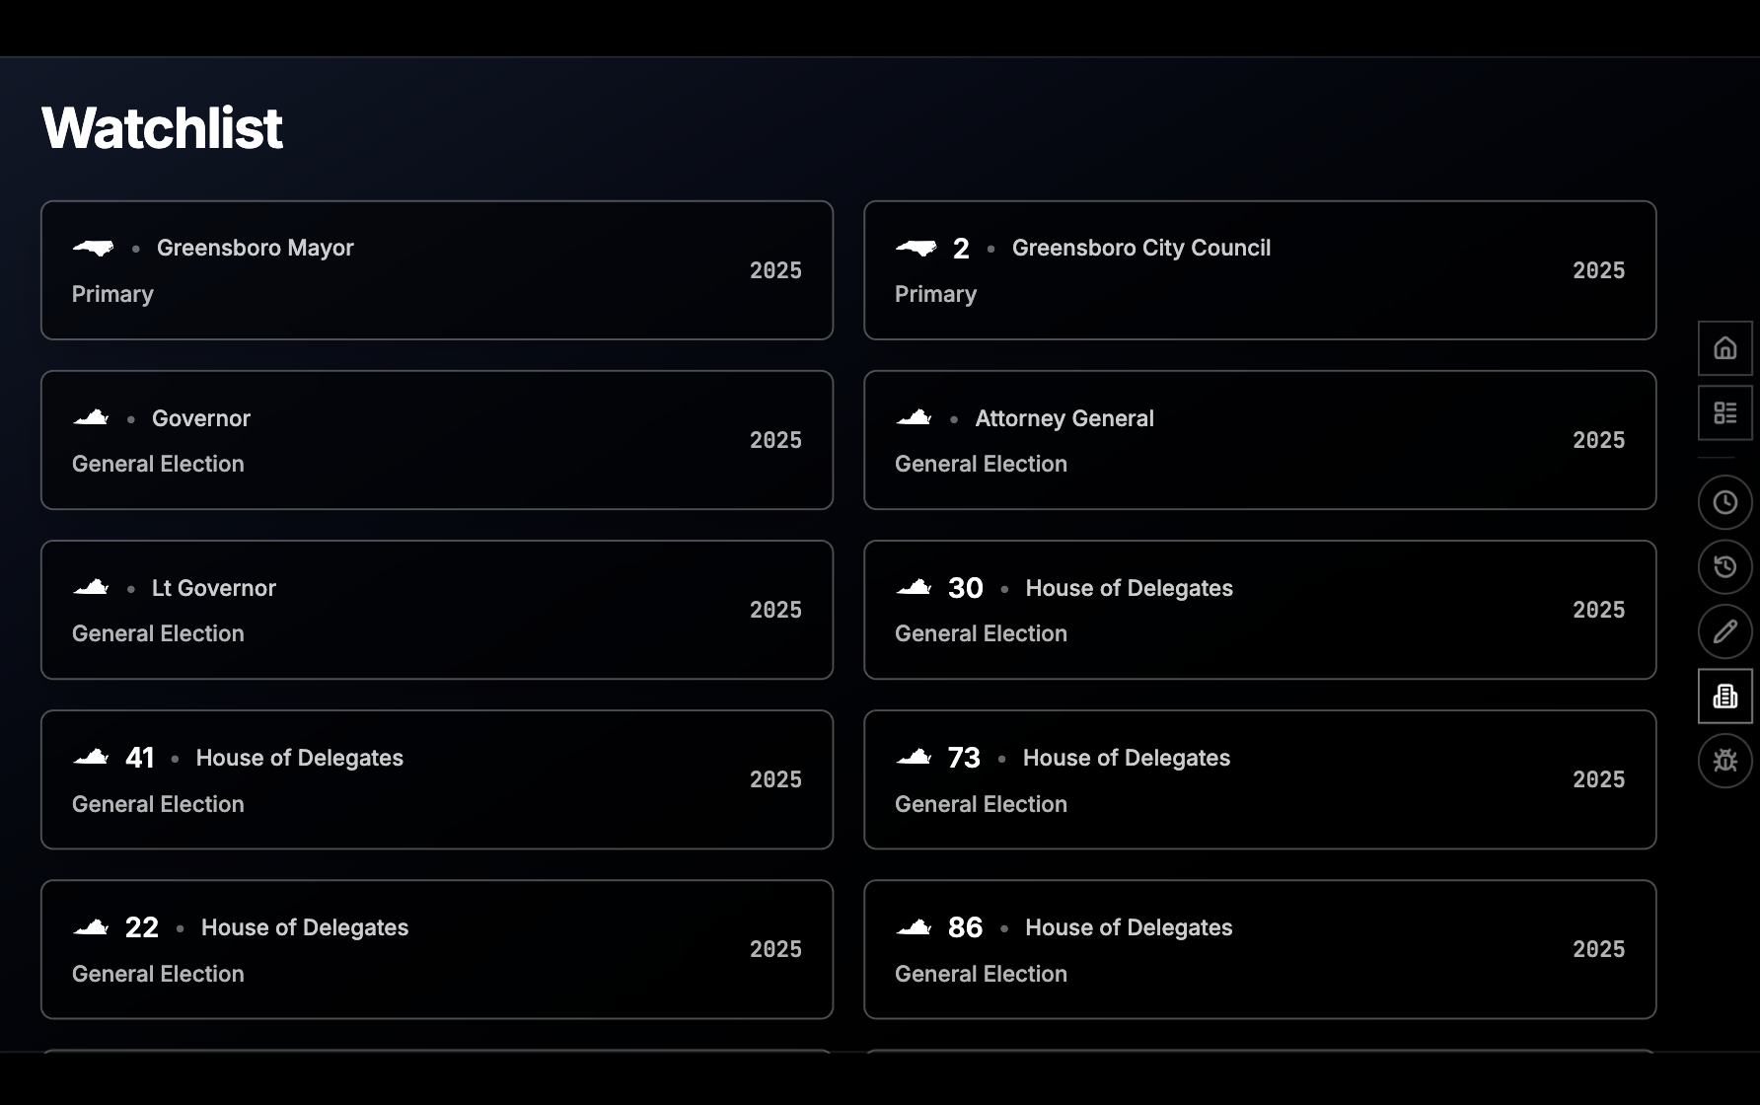Select the pencil edit icon
This screenshot has height=1105, width=1760.
pyautogui.click(x=1724, y=631)
